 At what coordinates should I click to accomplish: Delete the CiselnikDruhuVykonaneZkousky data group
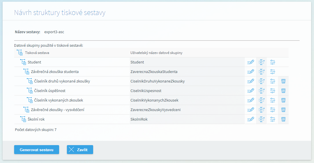[283, 81]
